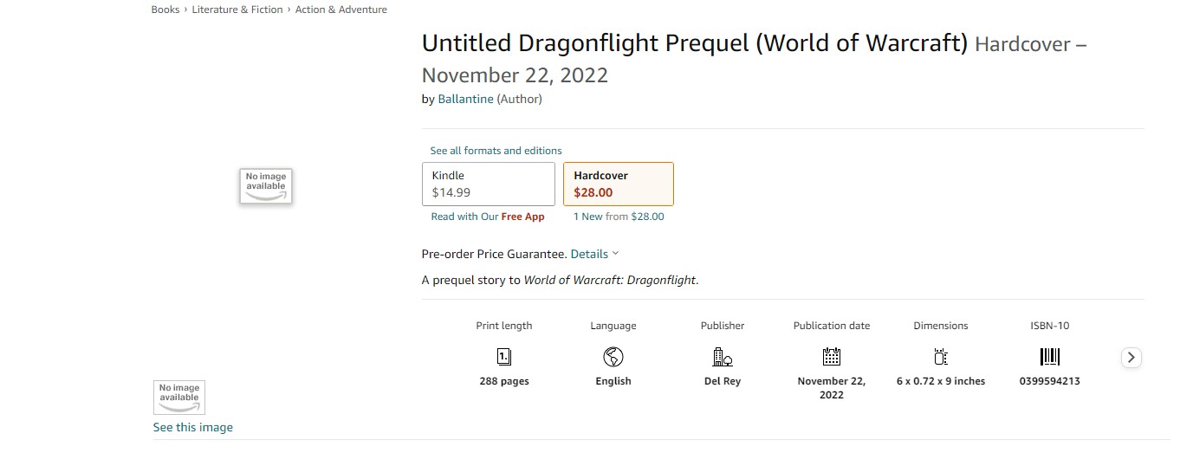Open the author link Ballantine

(x=465, y=99)
